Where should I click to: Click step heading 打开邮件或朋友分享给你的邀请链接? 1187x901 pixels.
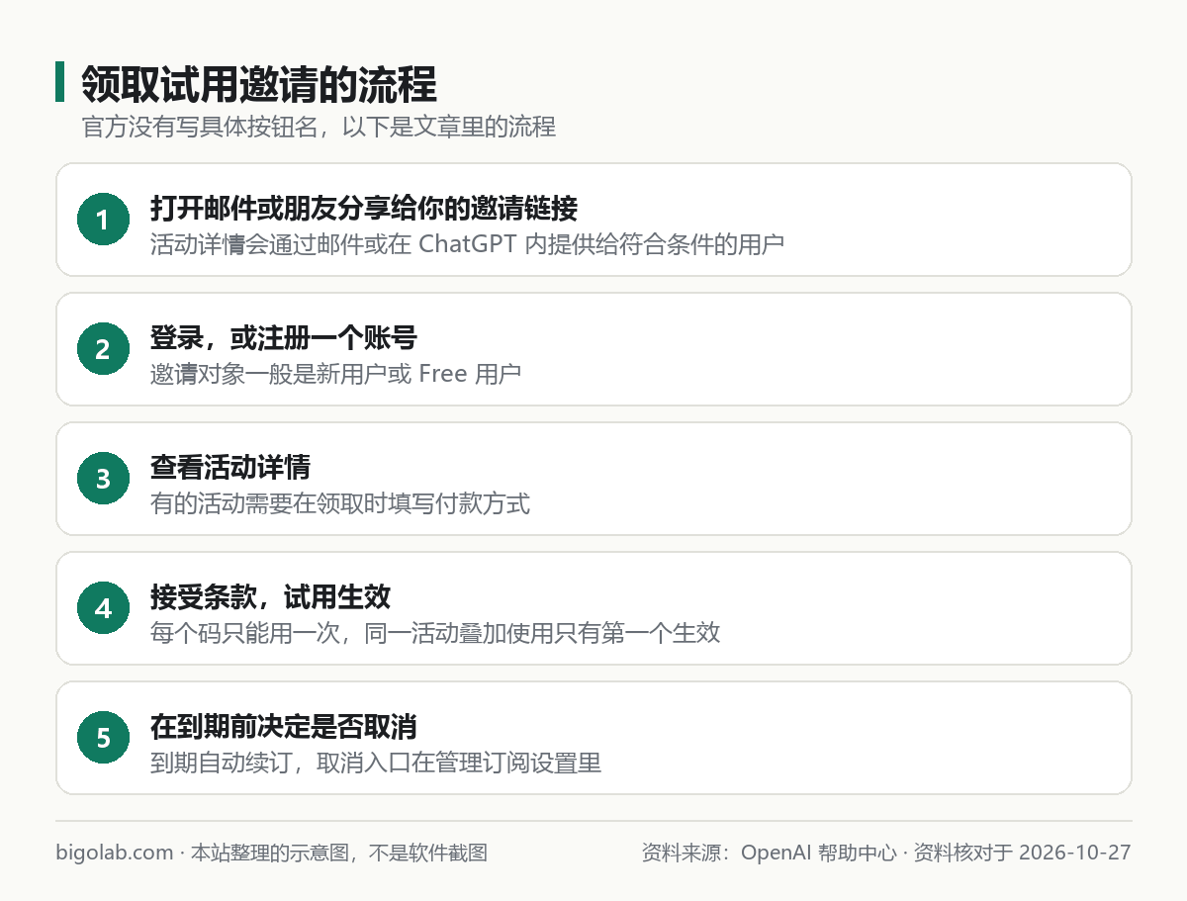click(x=364, y=209)
